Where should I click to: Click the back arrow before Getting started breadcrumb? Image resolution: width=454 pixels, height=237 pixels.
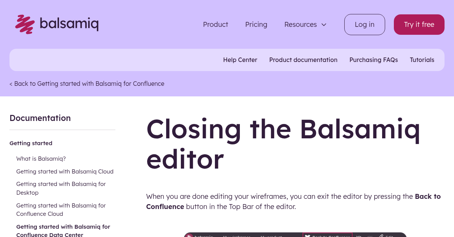pos(11,84)
